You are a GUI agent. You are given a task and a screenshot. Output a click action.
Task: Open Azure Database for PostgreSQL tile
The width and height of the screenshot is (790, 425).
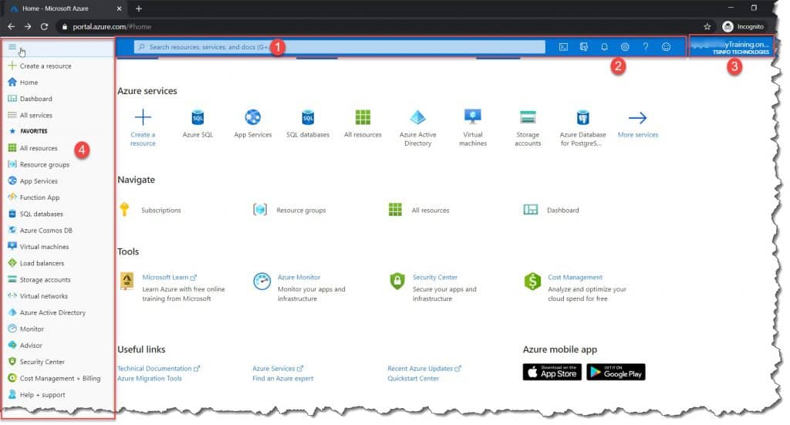583,128
